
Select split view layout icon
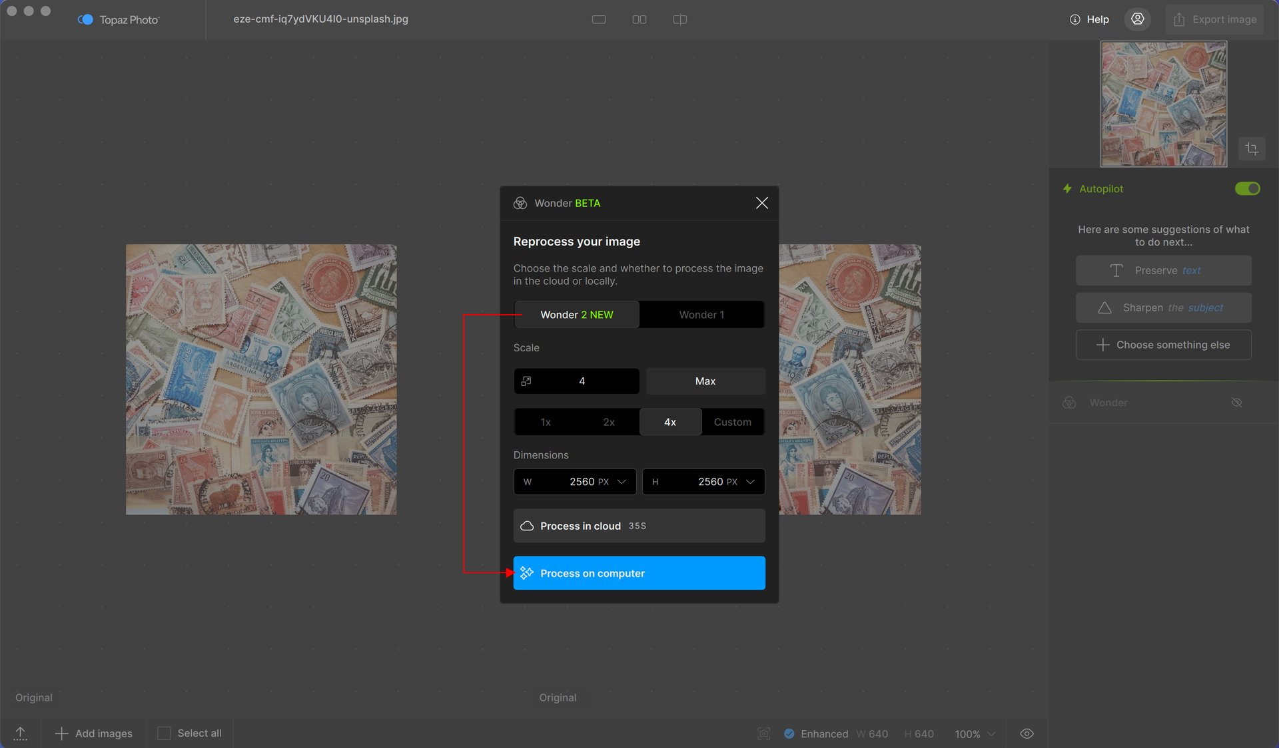[680, 19]
